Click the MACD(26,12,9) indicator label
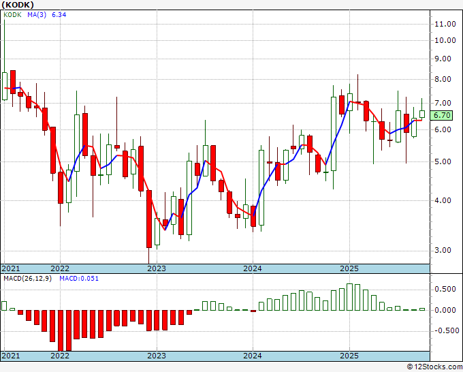 (27, 279)
